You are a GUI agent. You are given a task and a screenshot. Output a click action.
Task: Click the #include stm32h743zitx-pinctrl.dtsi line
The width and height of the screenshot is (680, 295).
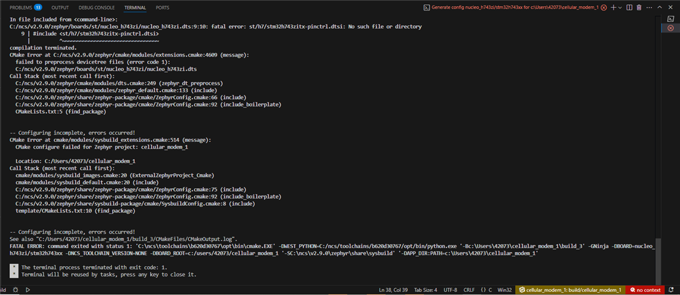coord(95,33)
